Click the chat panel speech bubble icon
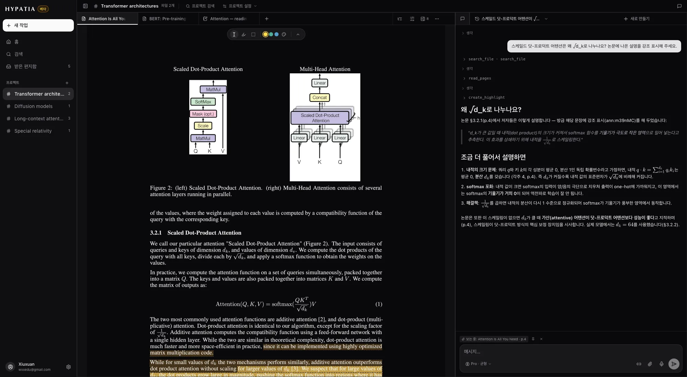The width and height of the screenshot is (687, 377). click(462, 19)
